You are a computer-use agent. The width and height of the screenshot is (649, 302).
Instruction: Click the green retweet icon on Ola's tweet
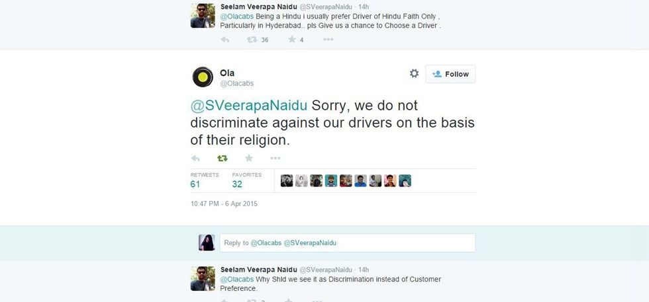pyautogui.click(x=223, y=158)
